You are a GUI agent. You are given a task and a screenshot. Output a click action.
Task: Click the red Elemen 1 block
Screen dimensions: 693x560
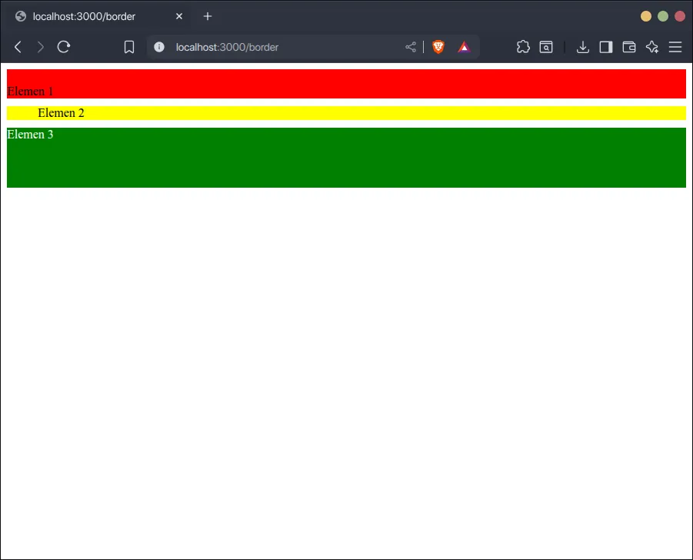point(346,83)
